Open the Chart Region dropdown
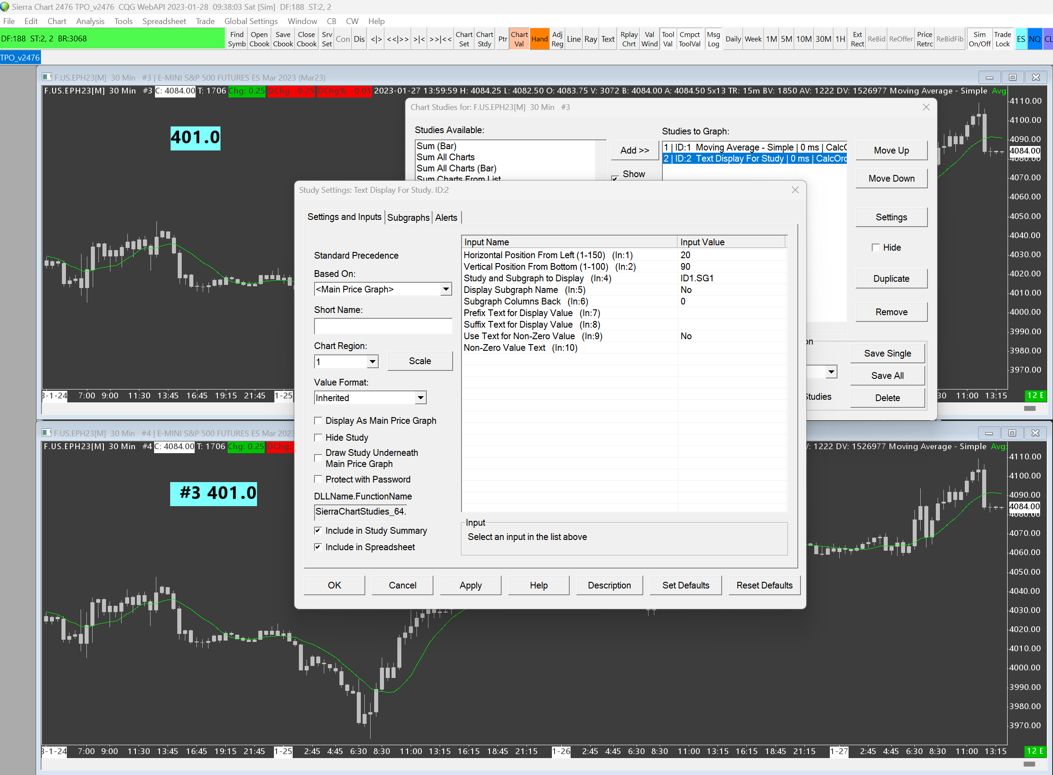Viewport: 1053px width, 775px height. pos(372,362)
